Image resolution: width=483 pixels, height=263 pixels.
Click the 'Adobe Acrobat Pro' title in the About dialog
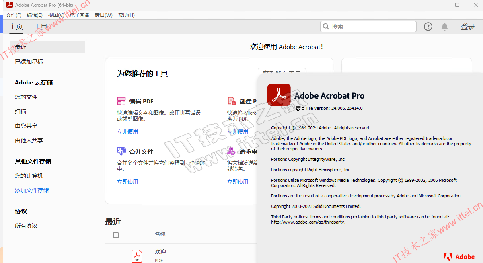click(329, 96)
